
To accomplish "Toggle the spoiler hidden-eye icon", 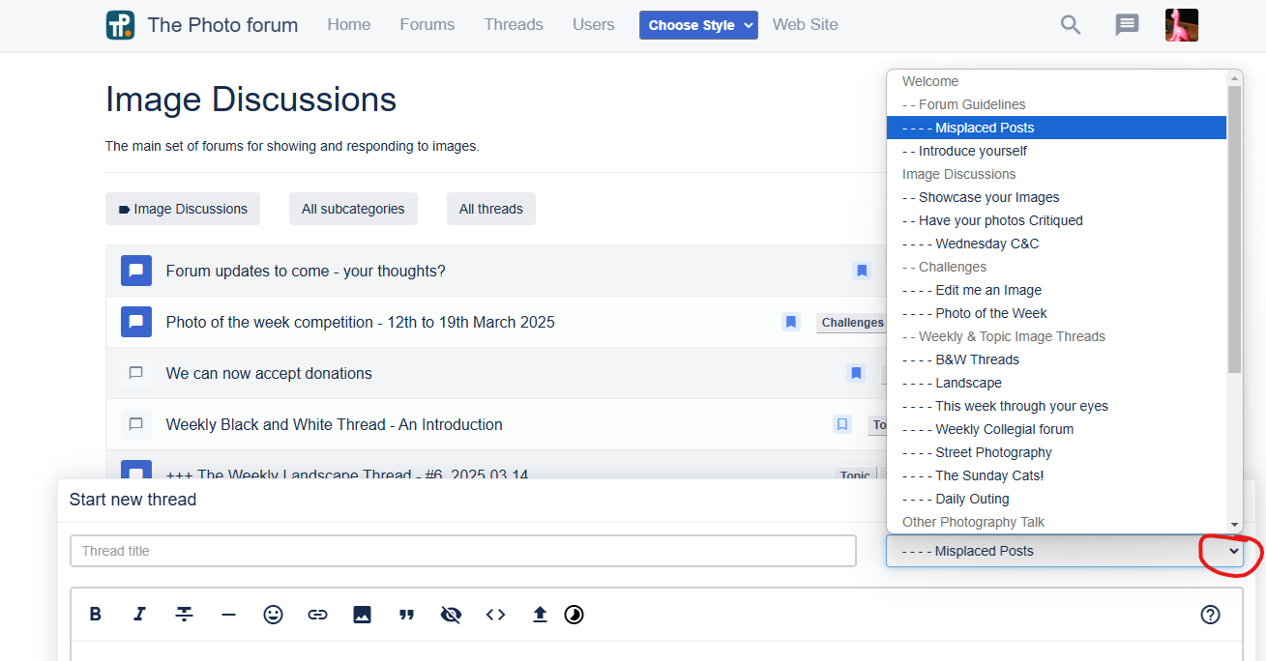I will (451, 615).
